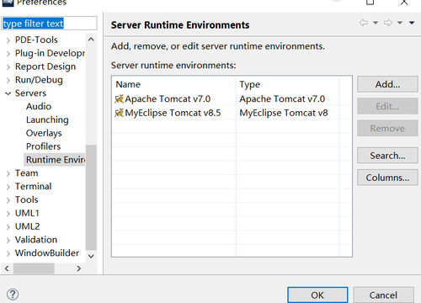Click the tree scroll up arrow
The height and width of the screenshot is (303, 421).
tap(91, 40)
